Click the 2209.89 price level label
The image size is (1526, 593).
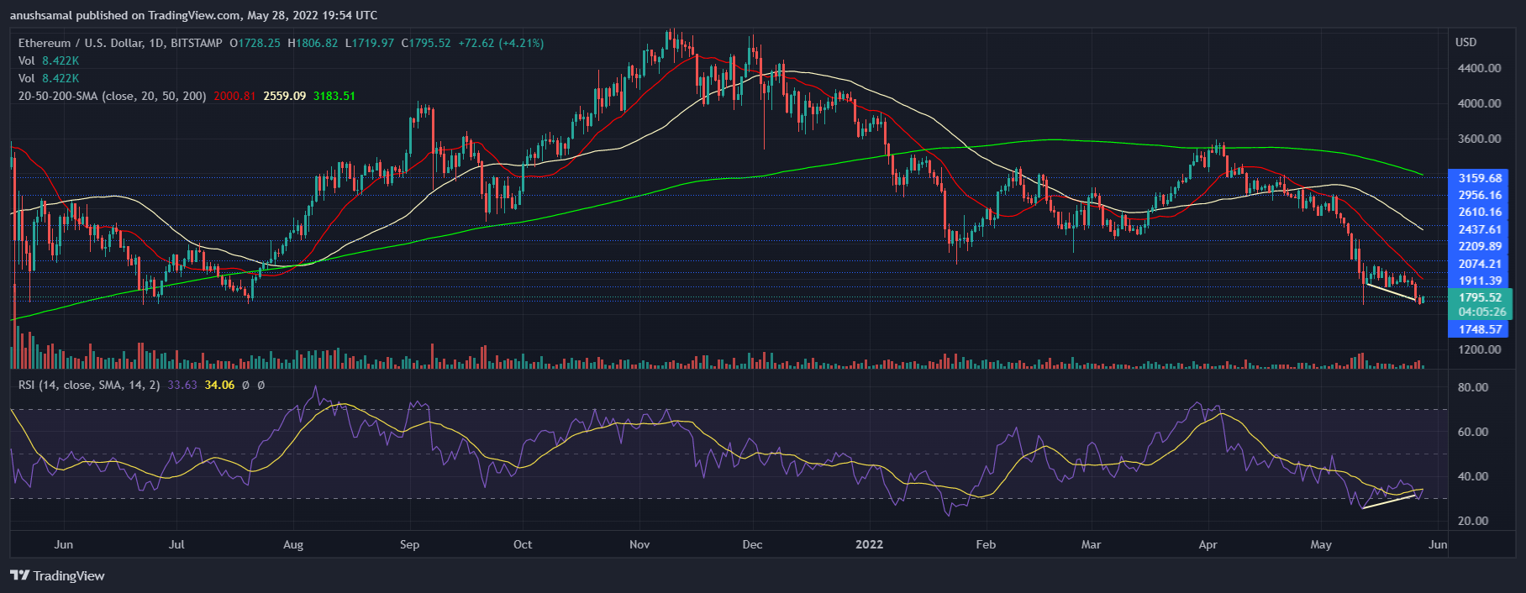click(1480, 246)
